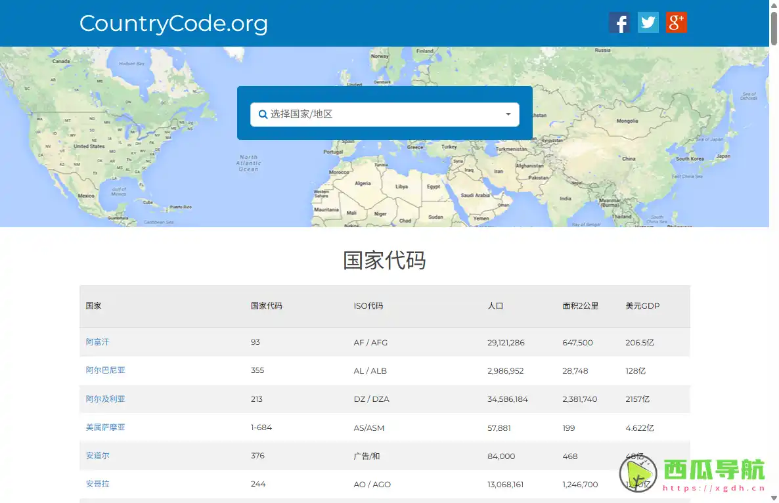Open the Google Plus share icon
The image size is (779, 503).
click(676, 22)
